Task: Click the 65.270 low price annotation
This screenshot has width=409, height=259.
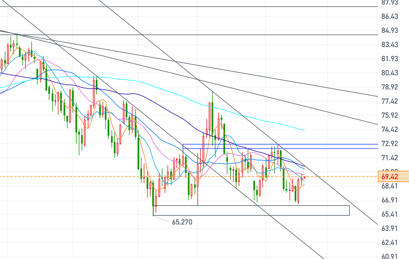Action: pyautogui.click(x=182, y=222)
